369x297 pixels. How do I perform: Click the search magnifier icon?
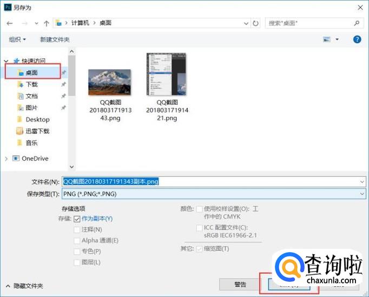coord(357,23)
